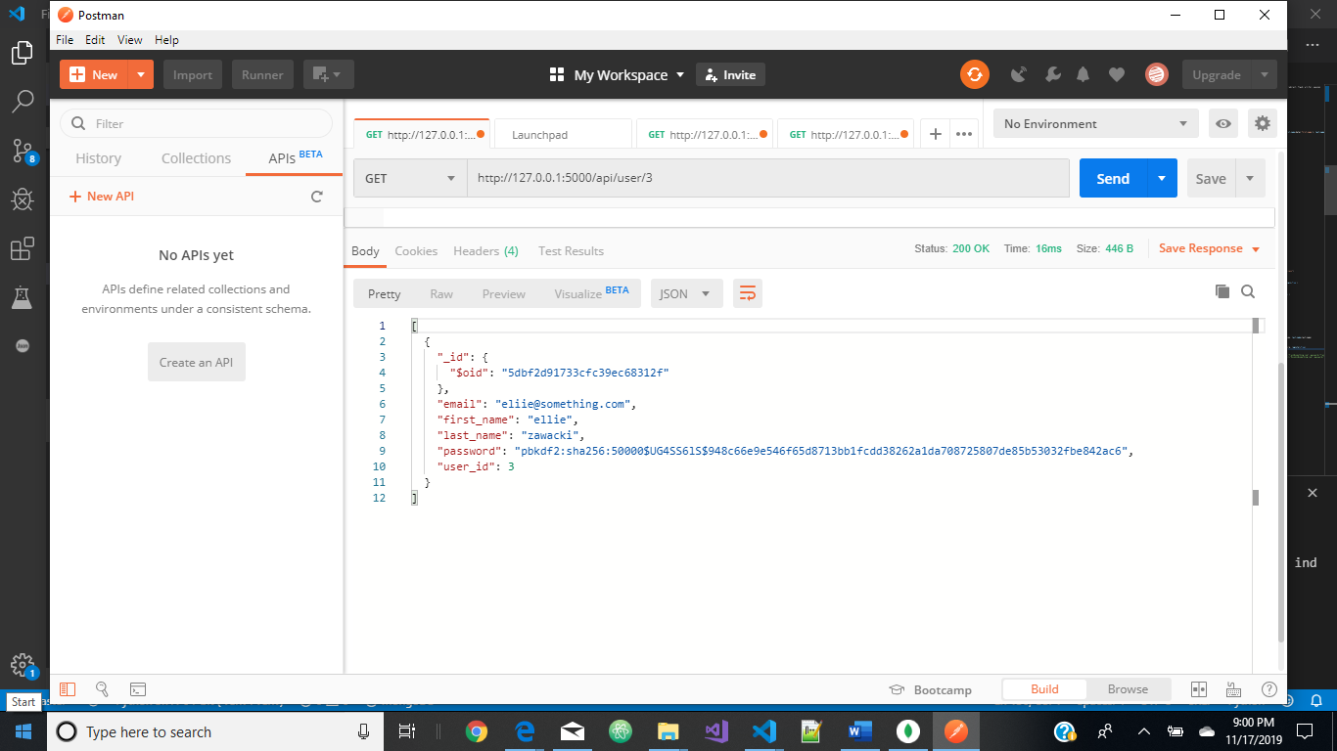The image size is (1337, 751).
Task: Click Create an API button
Action: (x=197, y=362)
